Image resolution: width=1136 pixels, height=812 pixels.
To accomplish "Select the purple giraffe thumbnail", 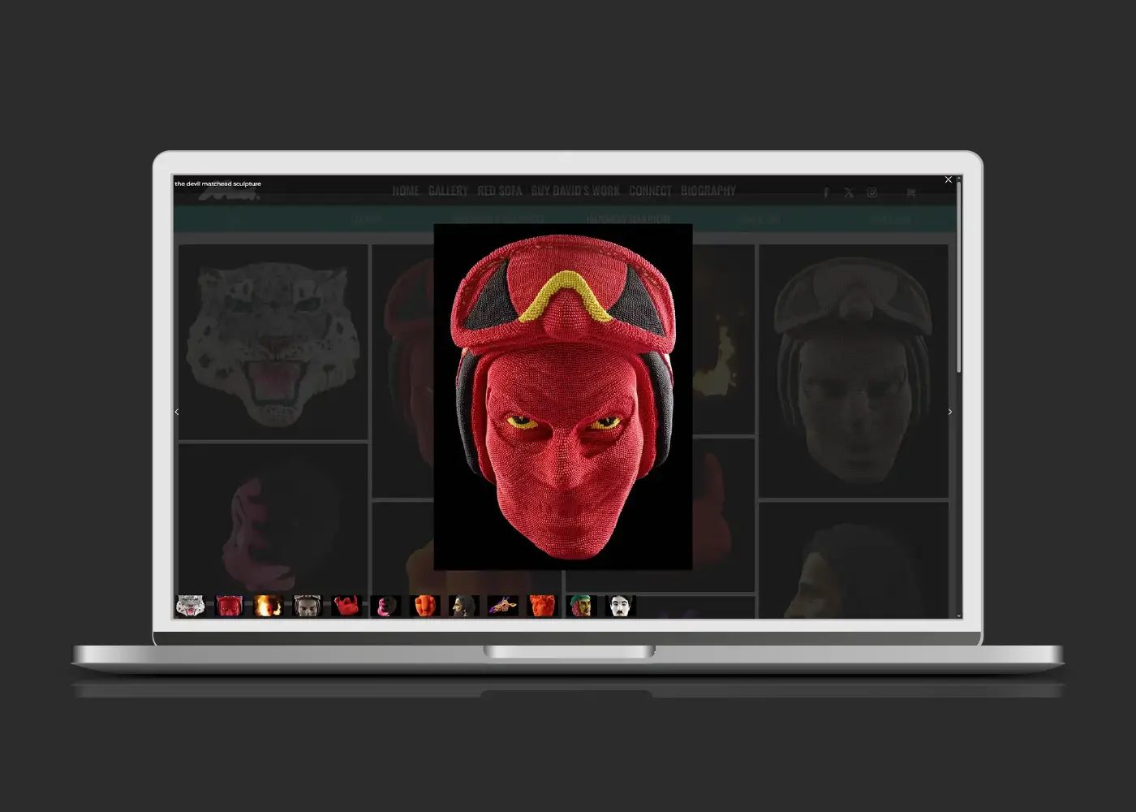I will 502,606.
